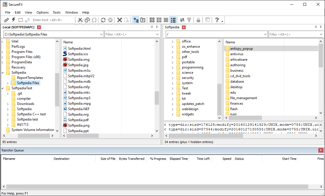Click the Connect link icon in toolbar
Viewport: 325px width, 196px height.
click(7, 20)
